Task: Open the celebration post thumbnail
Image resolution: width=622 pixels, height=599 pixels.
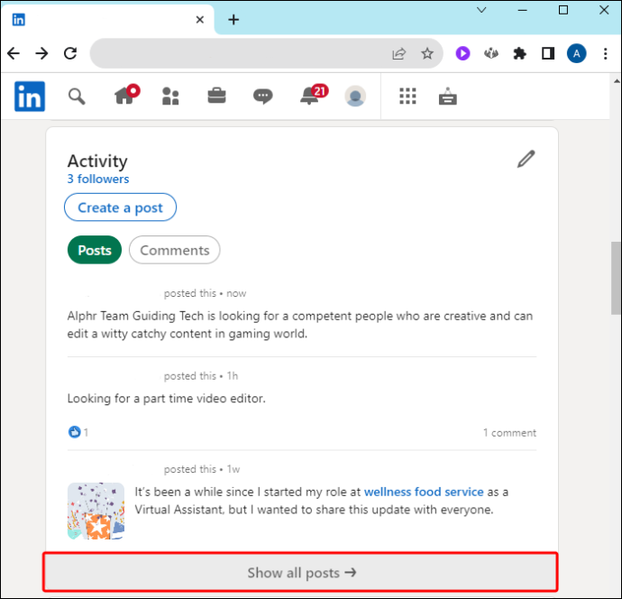Action: coord(96,511)
